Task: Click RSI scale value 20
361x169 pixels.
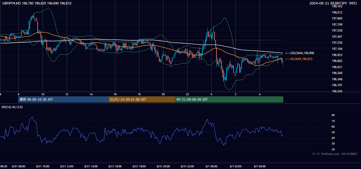Action: (x=333, y=149)
